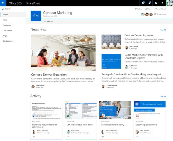Open the help question mark
This screenshot has width=173, height=141.
[x=162, y=3]
